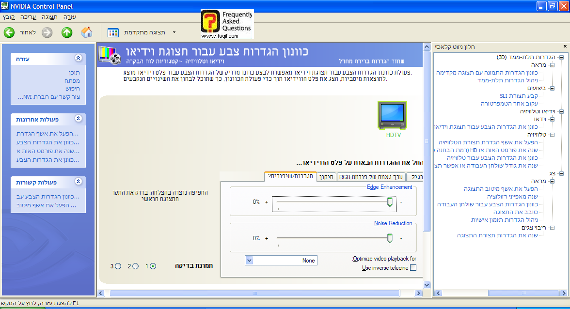The image size is (570, 309).
Task: Click the green Up arrow icon
Action: 66,32
